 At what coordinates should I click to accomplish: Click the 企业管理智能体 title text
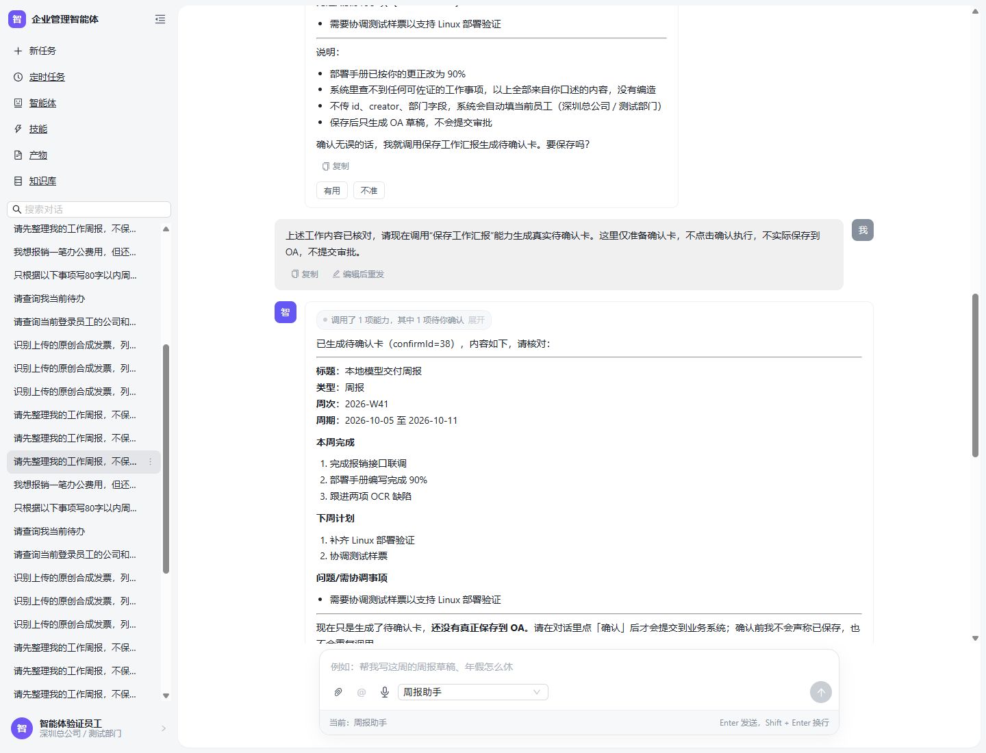(65, 19)
